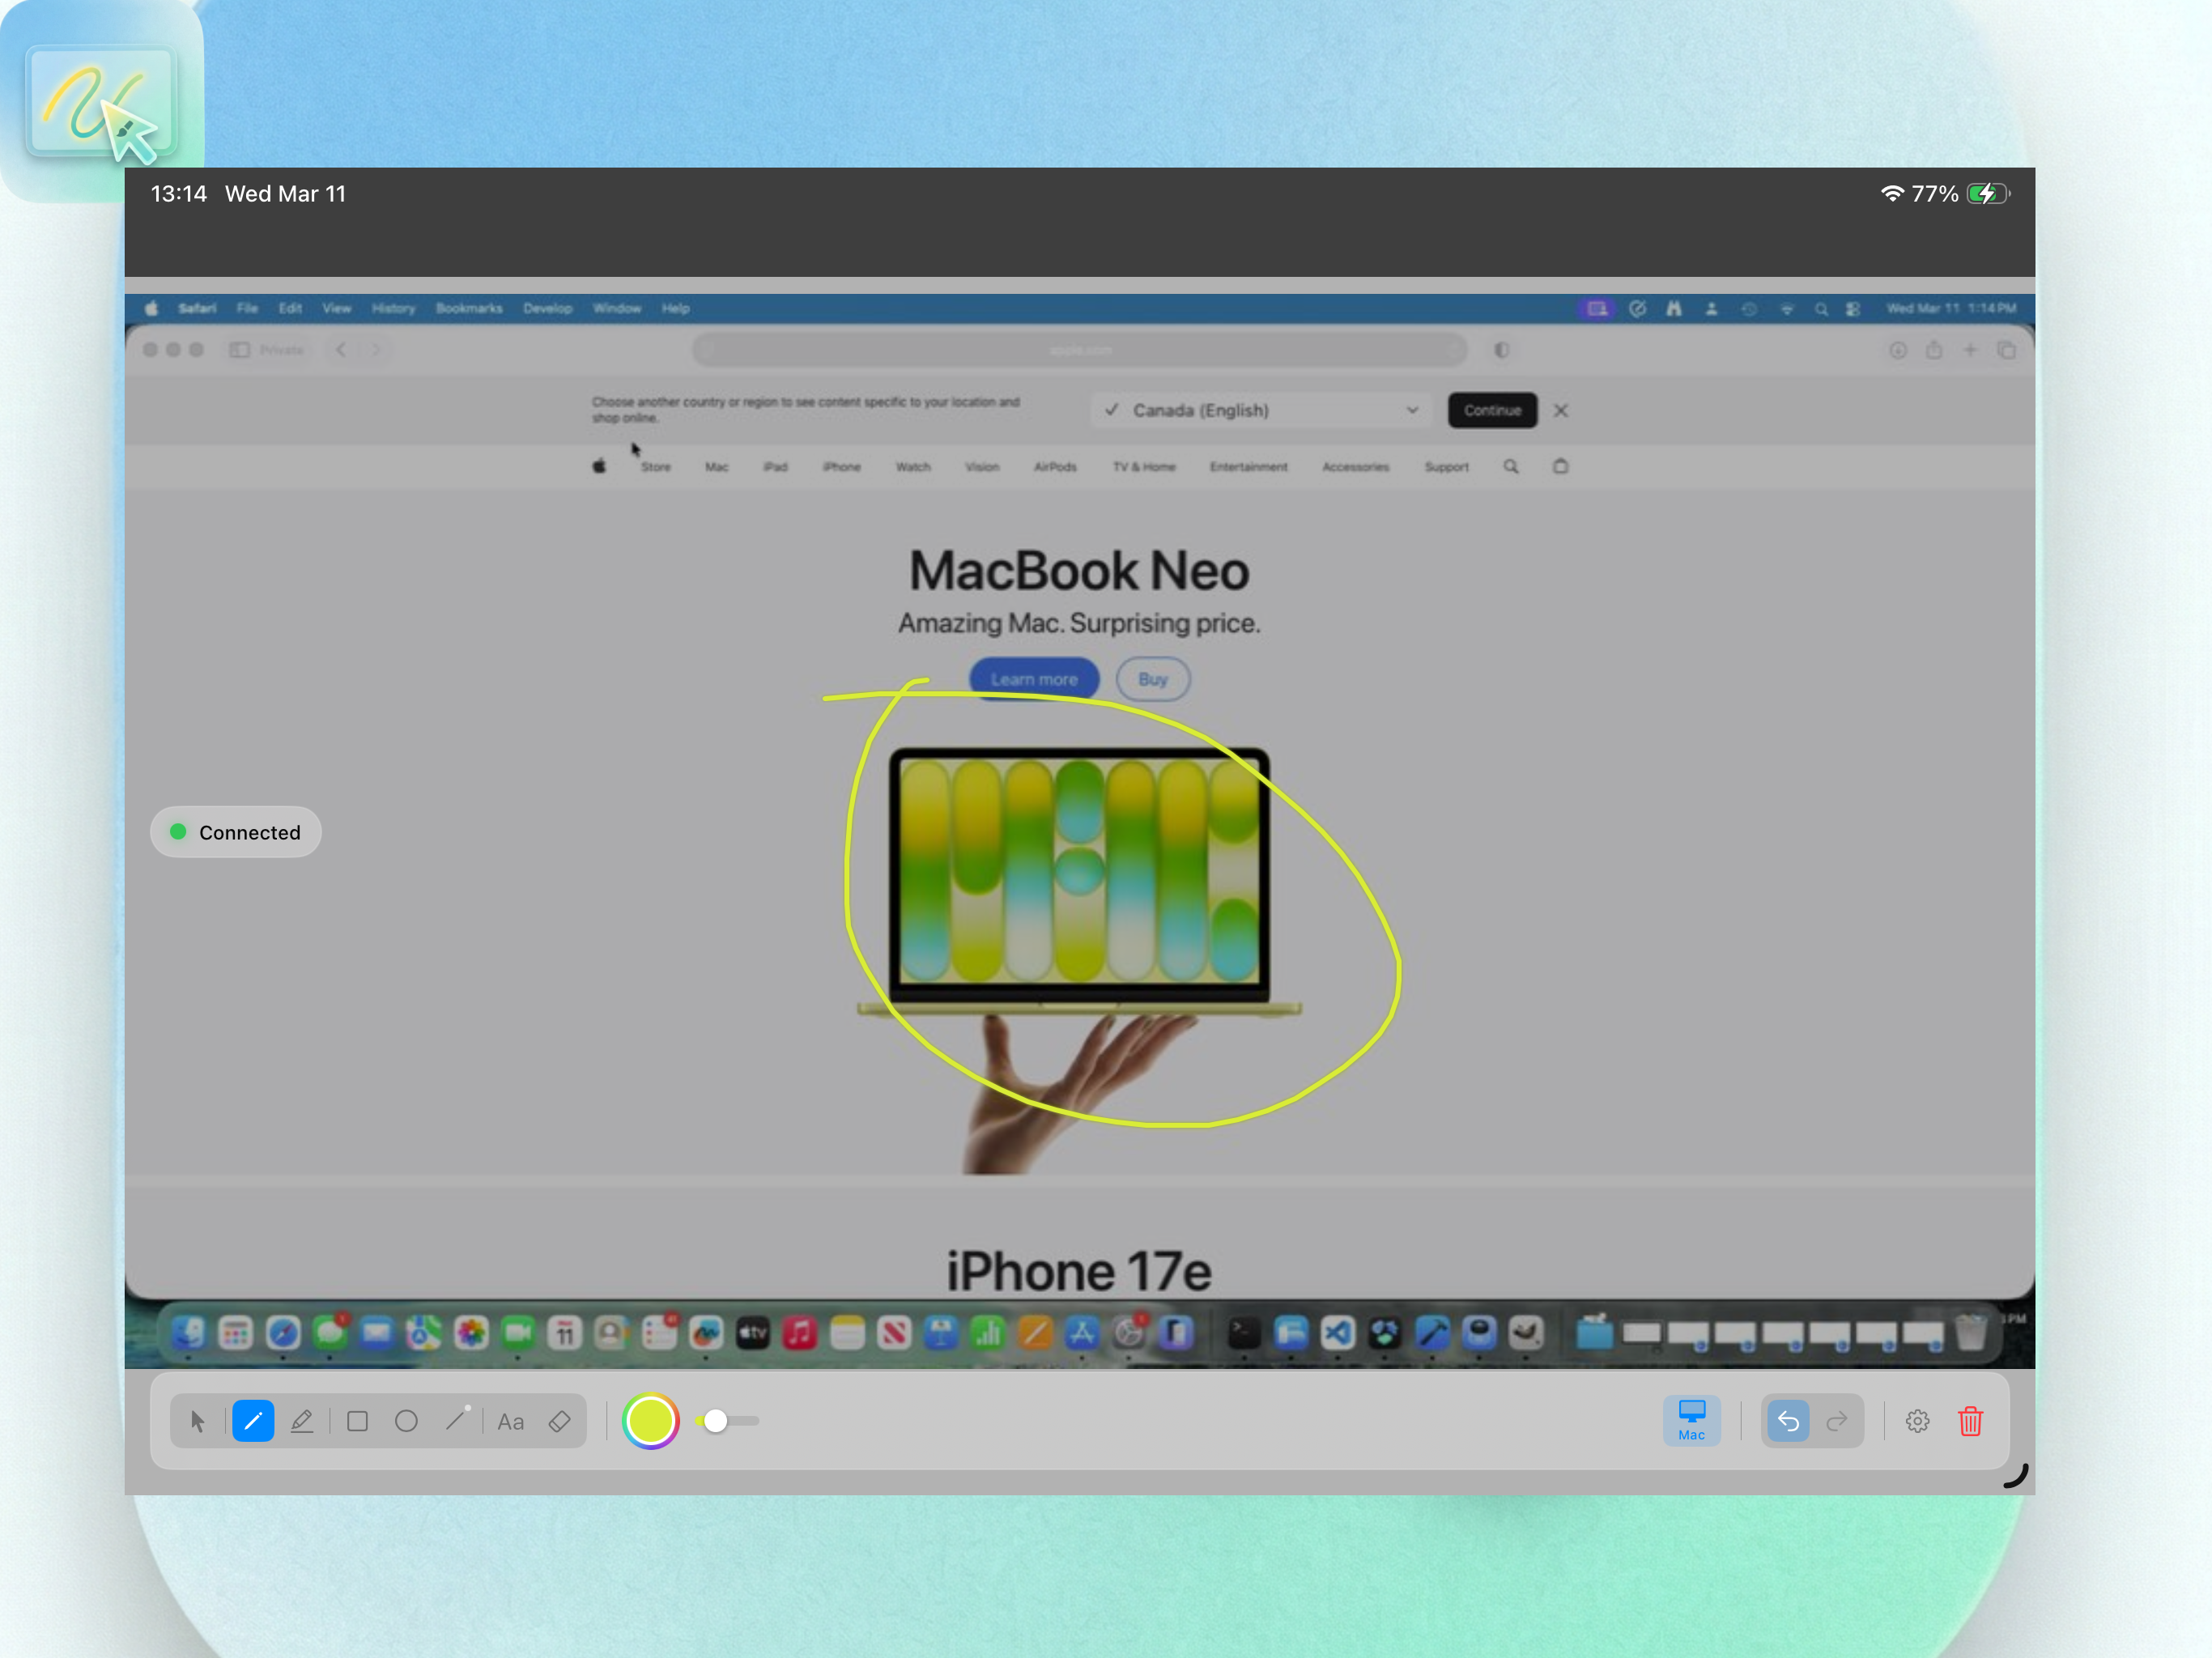Click the Safari address bar
This screenshot has height=1658, width=2212.
point(1080,350)
